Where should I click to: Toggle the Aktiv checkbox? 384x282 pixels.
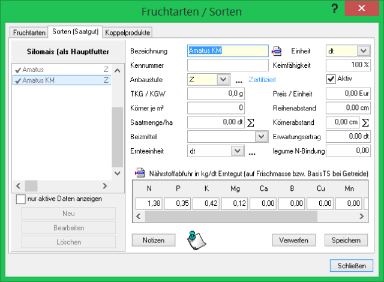[331, 79]
